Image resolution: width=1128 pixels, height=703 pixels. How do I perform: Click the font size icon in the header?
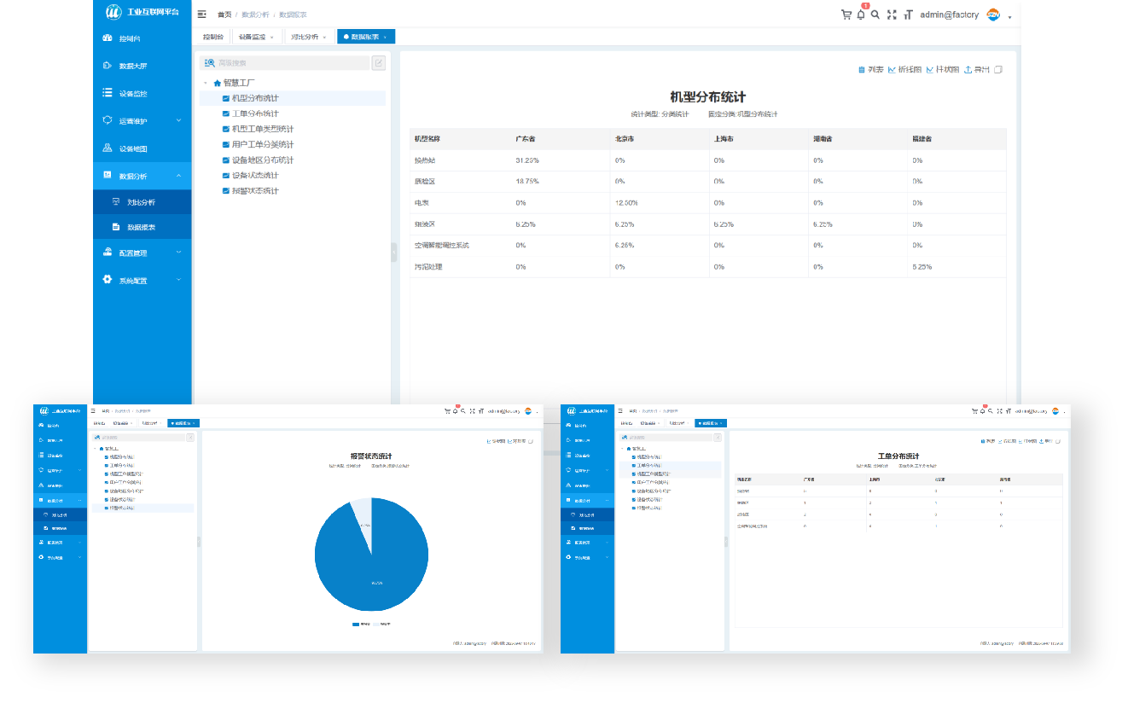click(908, 15)
